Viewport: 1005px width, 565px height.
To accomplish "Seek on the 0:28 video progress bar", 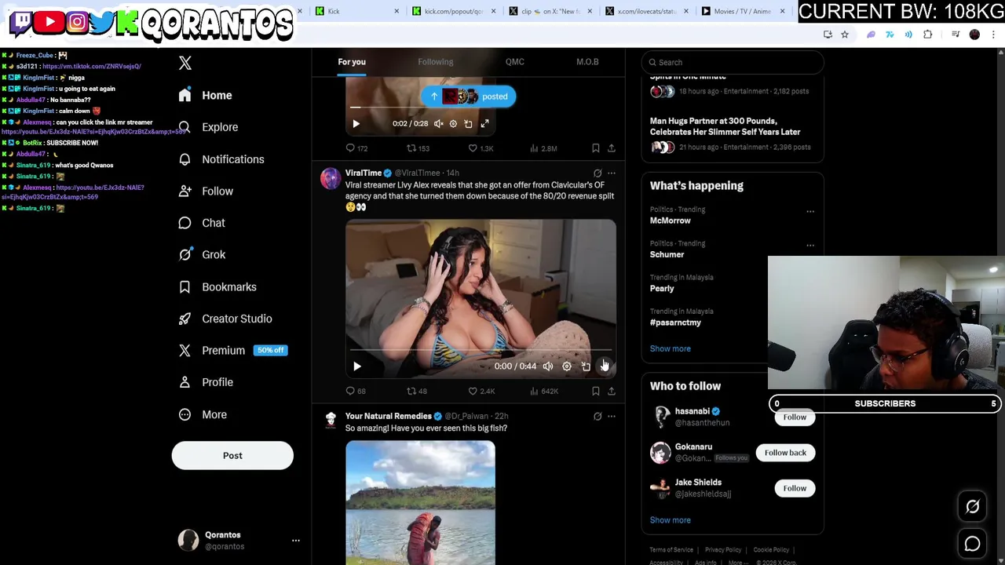I will coord(420,108).
